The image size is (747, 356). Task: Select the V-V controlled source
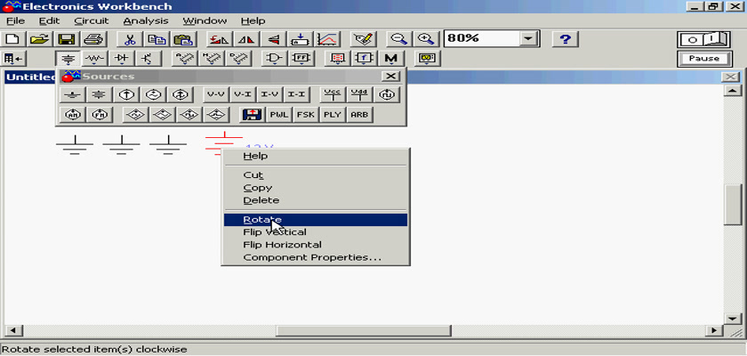click(x=216, y=95)
